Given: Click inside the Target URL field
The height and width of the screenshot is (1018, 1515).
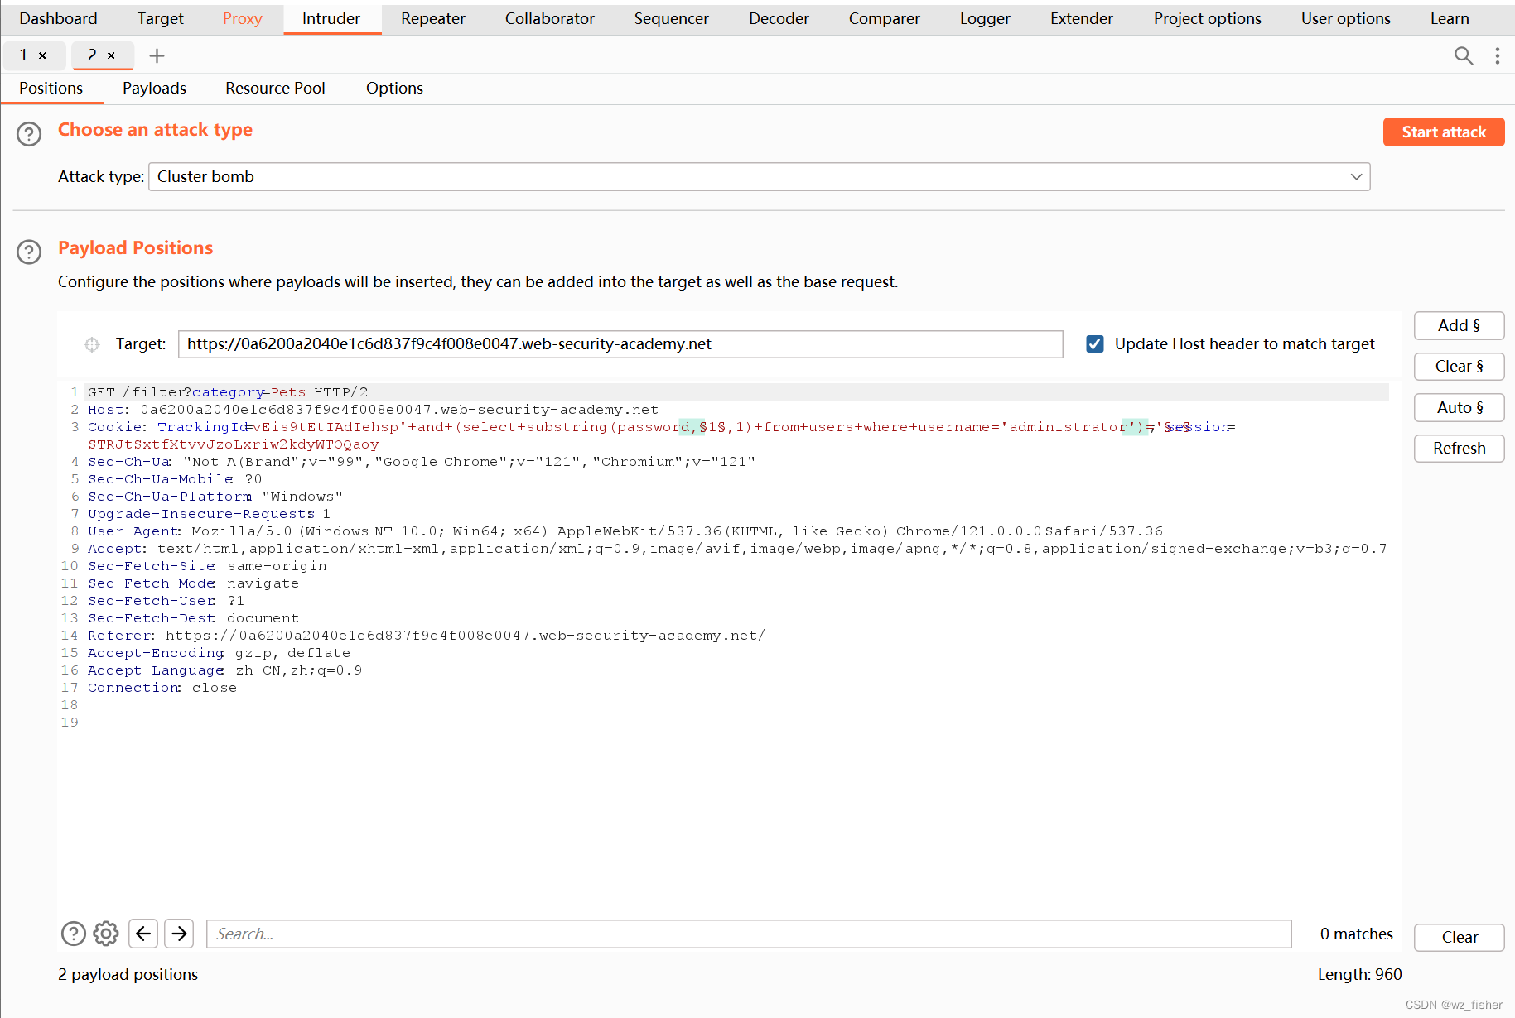Looking at the screenshot, I should click(620, 344).
